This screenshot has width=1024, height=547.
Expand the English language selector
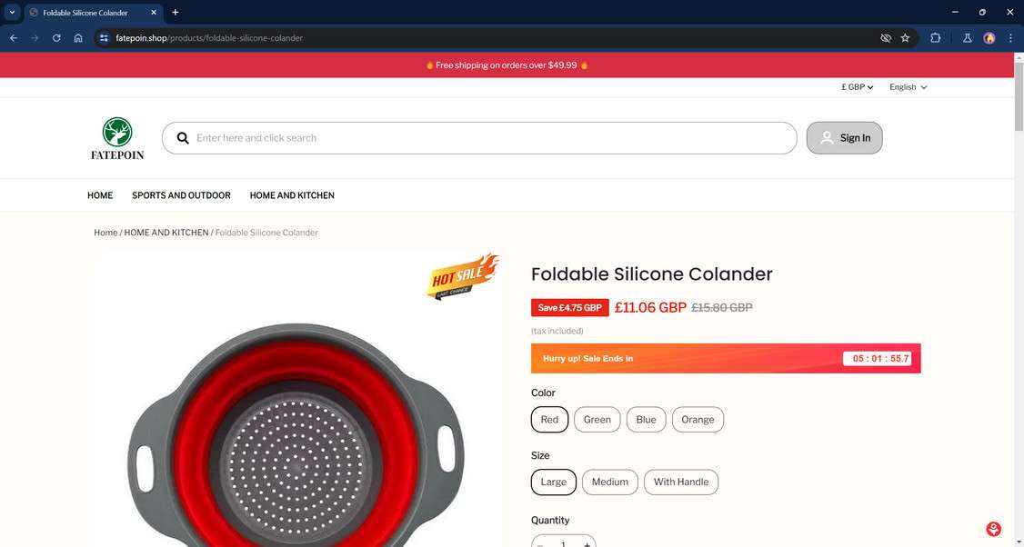(908, 87)
